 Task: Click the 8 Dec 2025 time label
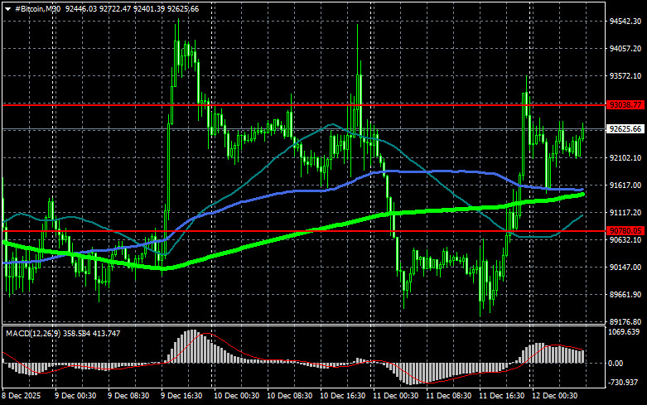(x=22, y=396)
